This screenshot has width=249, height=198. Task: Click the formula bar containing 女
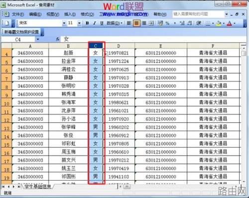pos(153,39)
